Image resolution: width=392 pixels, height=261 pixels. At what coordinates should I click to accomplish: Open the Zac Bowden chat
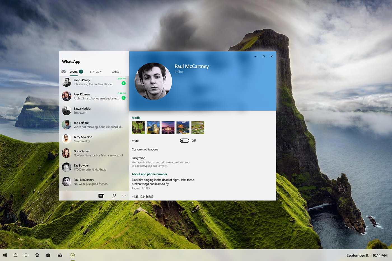coord(94,168)
